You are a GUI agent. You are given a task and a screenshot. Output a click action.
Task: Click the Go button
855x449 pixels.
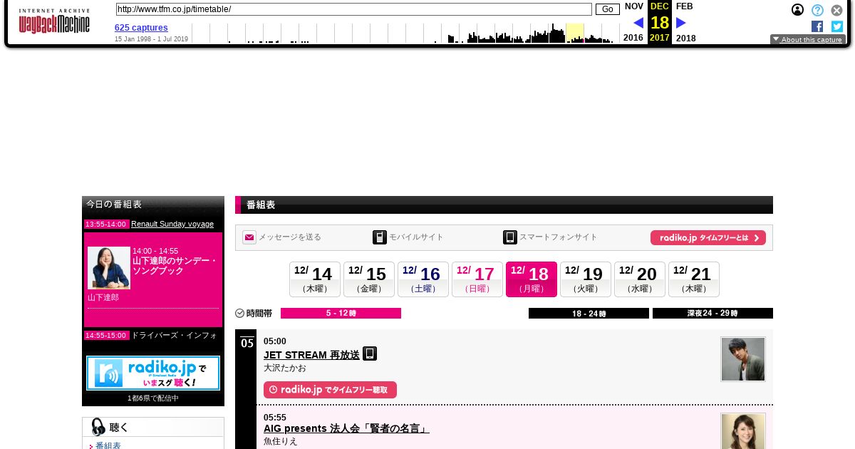coord(608,9)
